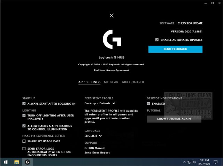Toggle Allow Games & Applications to Control Illumination

pyautogui.click(x=24, y=126)
